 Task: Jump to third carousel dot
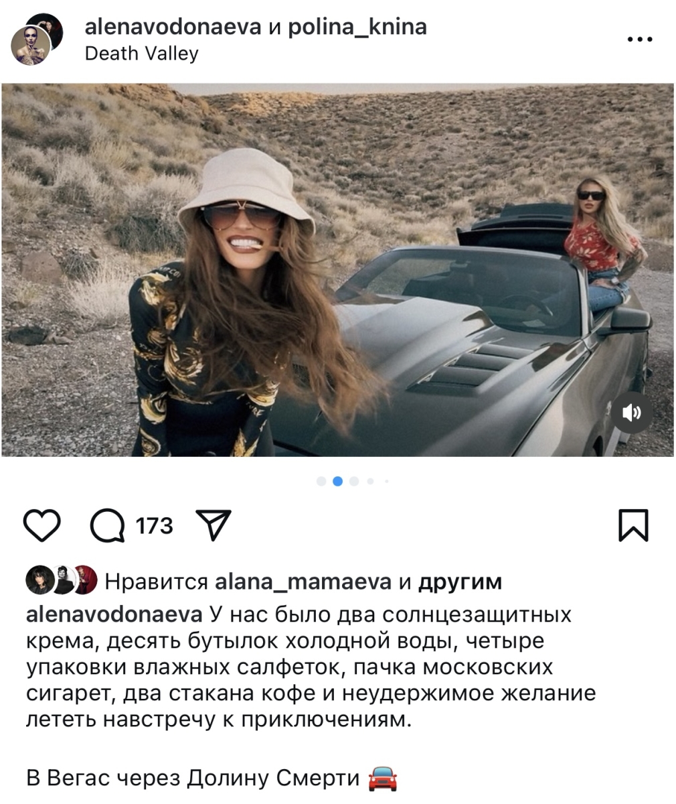pyautogui.click(x=354, y=481)
